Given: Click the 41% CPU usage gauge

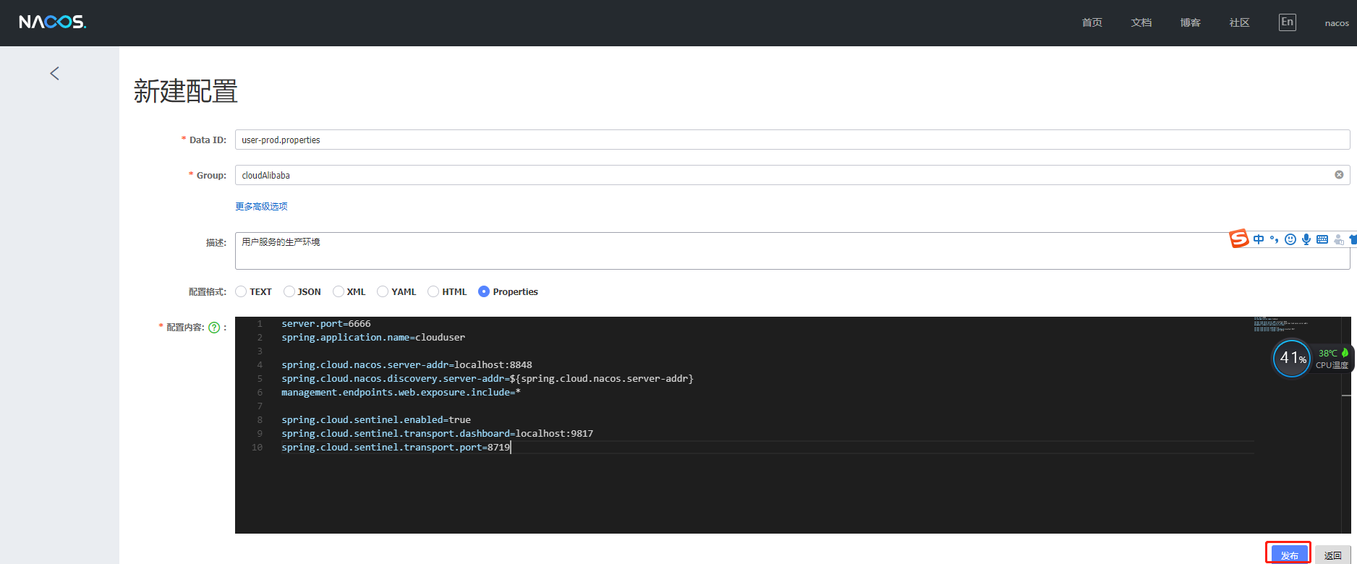Looking at the screenshot, I should pyautogui.click(x=1292, y=358).
